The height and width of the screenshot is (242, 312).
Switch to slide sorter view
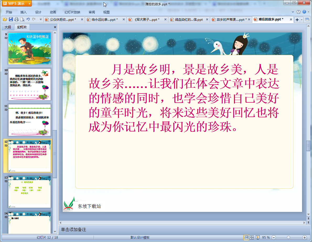(252, 237)
